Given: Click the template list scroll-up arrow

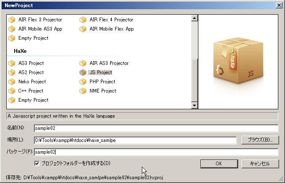Looking at the screenshot, I should [195, 18].
